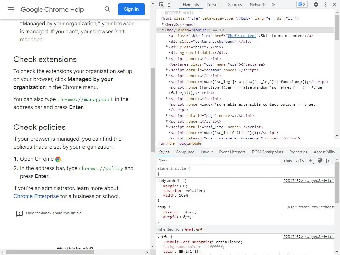Open the .hcfe rule stylesheet source link
The width and height of the screenshot is (340, 255).
308,237
